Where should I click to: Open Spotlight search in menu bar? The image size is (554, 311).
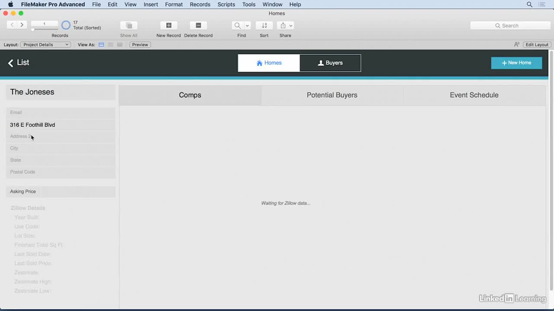point(529,4)
